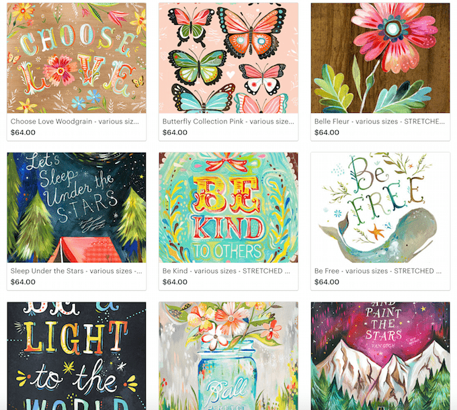Click the Be Free listing title text

click(x=378, y=271)
